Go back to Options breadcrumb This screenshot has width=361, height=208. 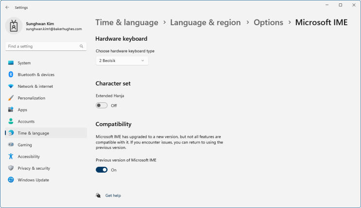268,22
